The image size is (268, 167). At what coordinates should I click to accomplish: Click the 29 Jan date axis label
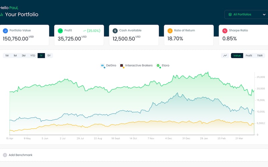(x=204, y=138)
